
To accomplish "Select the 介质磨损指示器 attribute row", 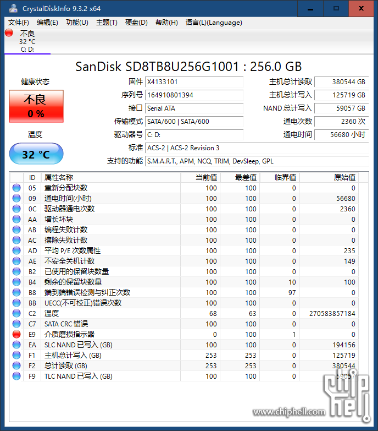I will [x=185, y=334].
